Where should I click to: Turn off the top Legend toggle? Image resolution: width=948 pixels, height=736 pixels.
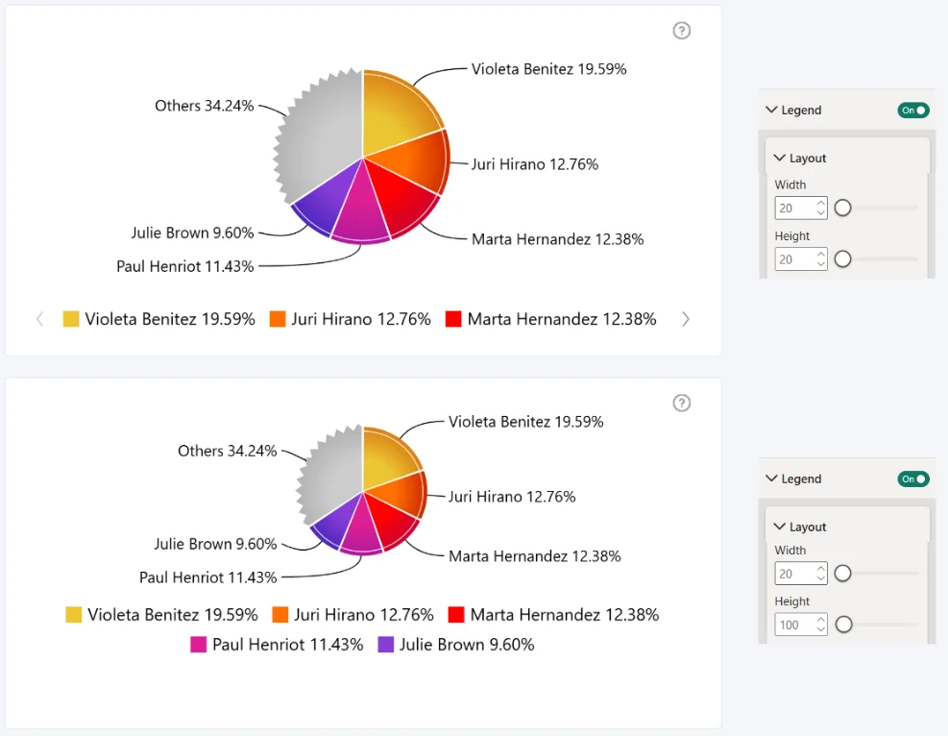[912, 110]
